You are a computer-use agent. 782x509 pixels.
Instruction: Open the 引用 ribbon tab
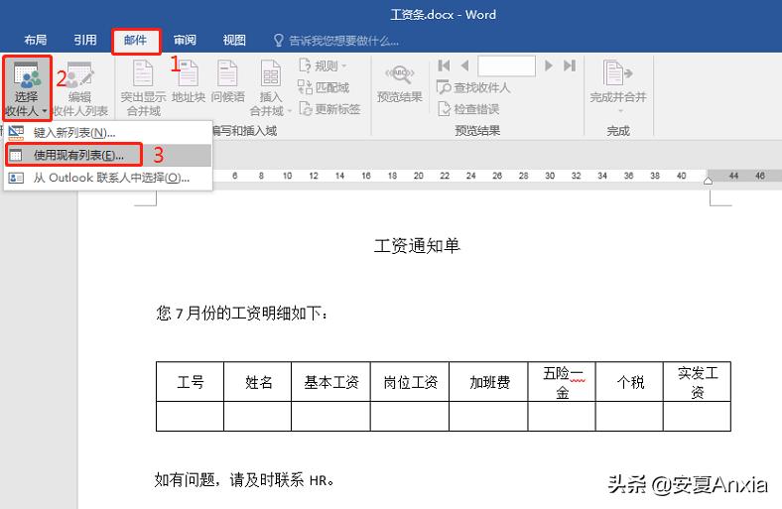click(85, 40)
